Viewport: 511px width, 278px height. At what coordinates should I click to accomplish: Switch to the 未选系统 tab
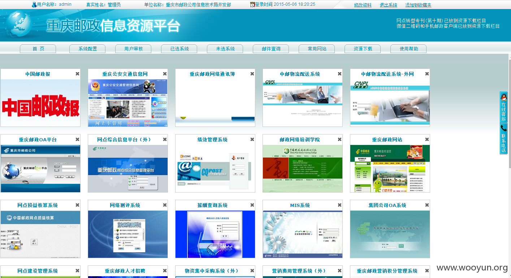pyautogui.click(x=225, y=49)
